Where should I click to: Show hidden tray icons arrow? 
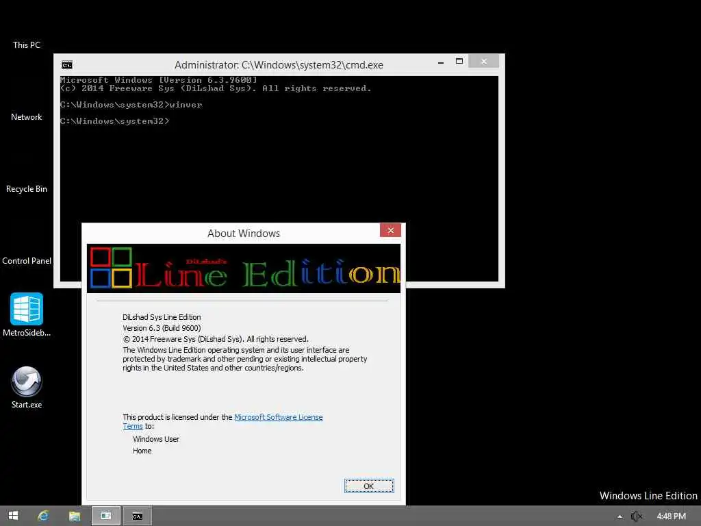[x=620, y=516]
